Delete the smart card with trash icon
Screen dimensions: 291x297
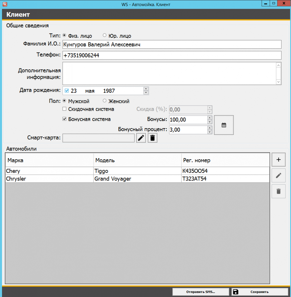153,138
